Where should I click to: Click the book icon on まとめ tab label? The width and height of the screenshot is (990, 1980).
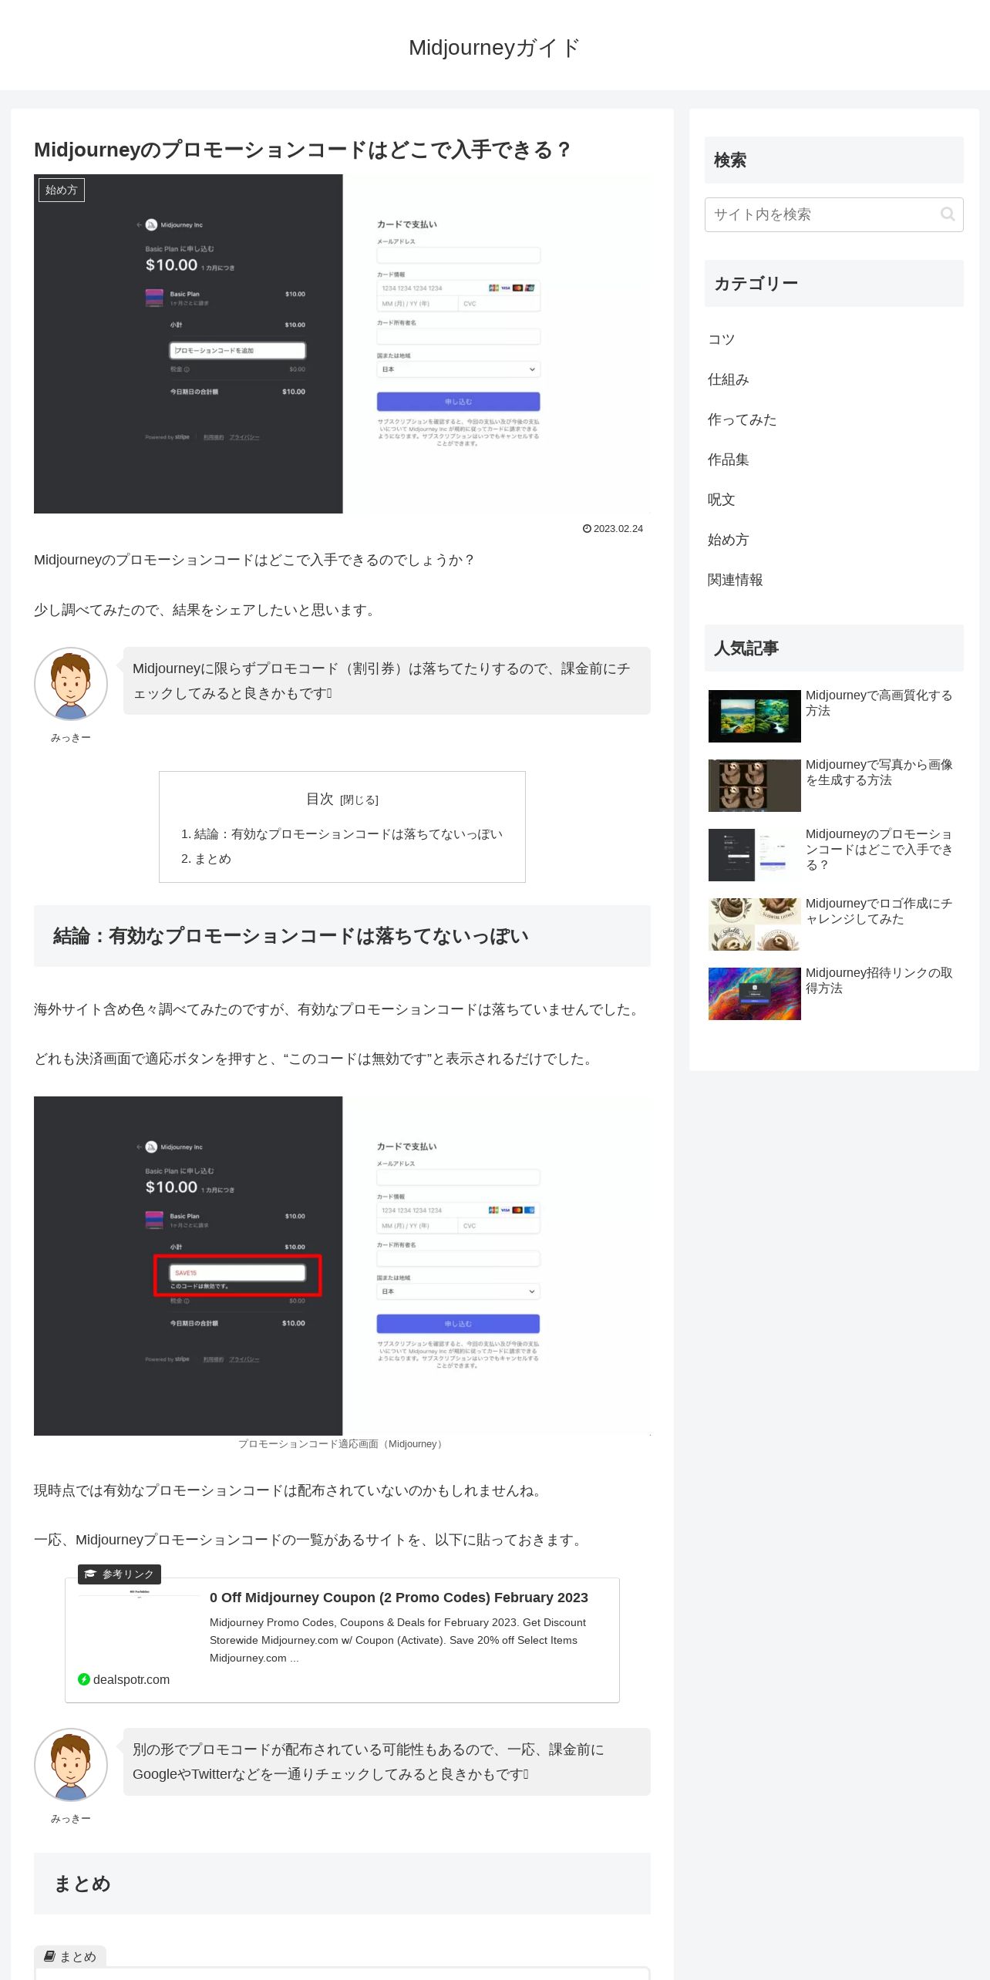49,1956
